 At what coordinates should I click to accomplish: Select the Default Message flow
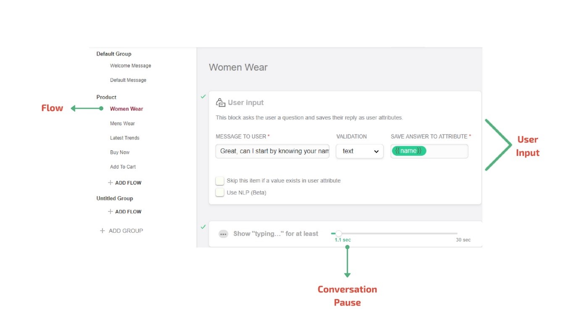pos(128,80)
